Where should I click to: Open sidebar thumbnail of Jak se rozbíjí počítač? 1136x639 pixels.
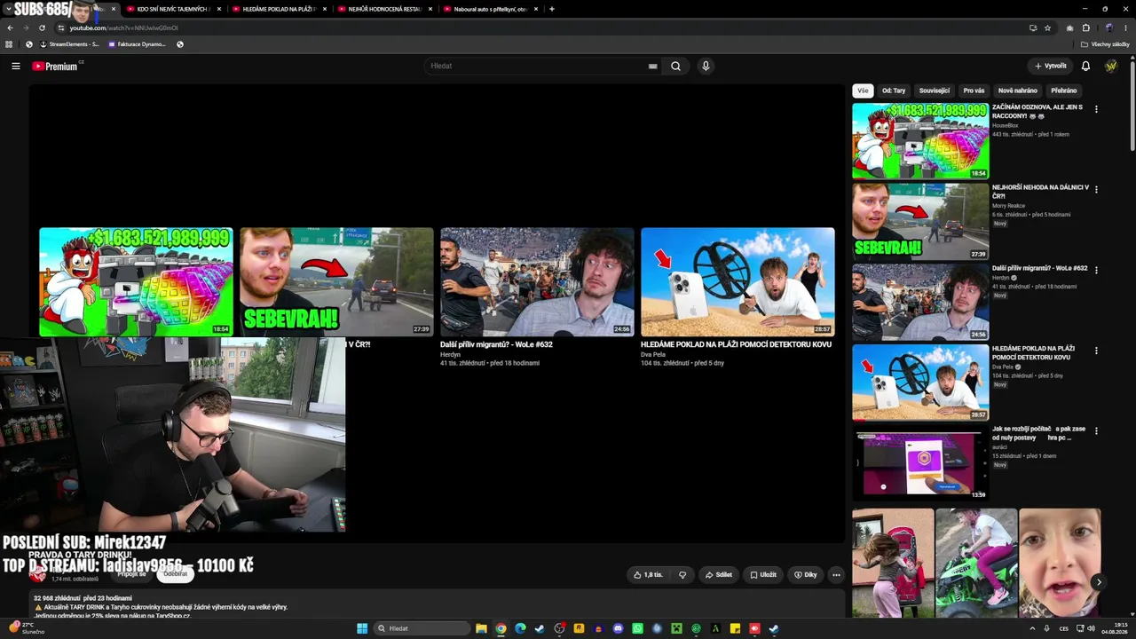pyautogui.click(x=920, y=462)
